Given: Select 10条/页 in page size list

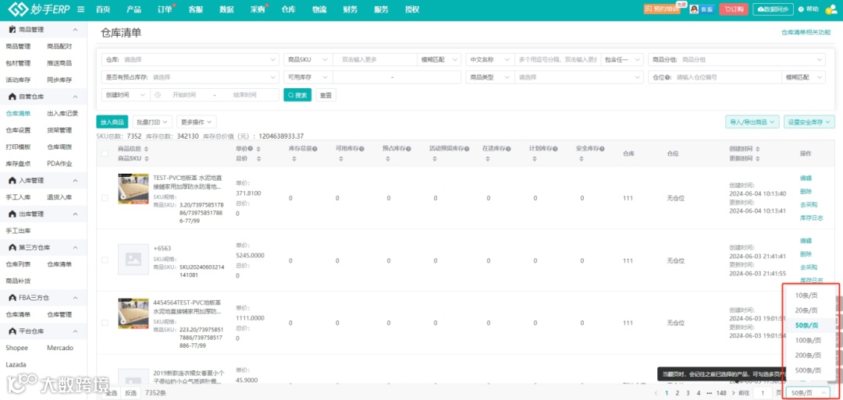Looking at the screenshot, I should [x=806, y=295].
